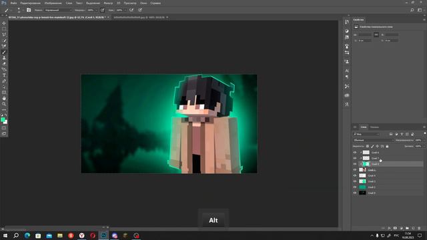Toggle lock image pixels brush icon

click(x=372, y=147)
